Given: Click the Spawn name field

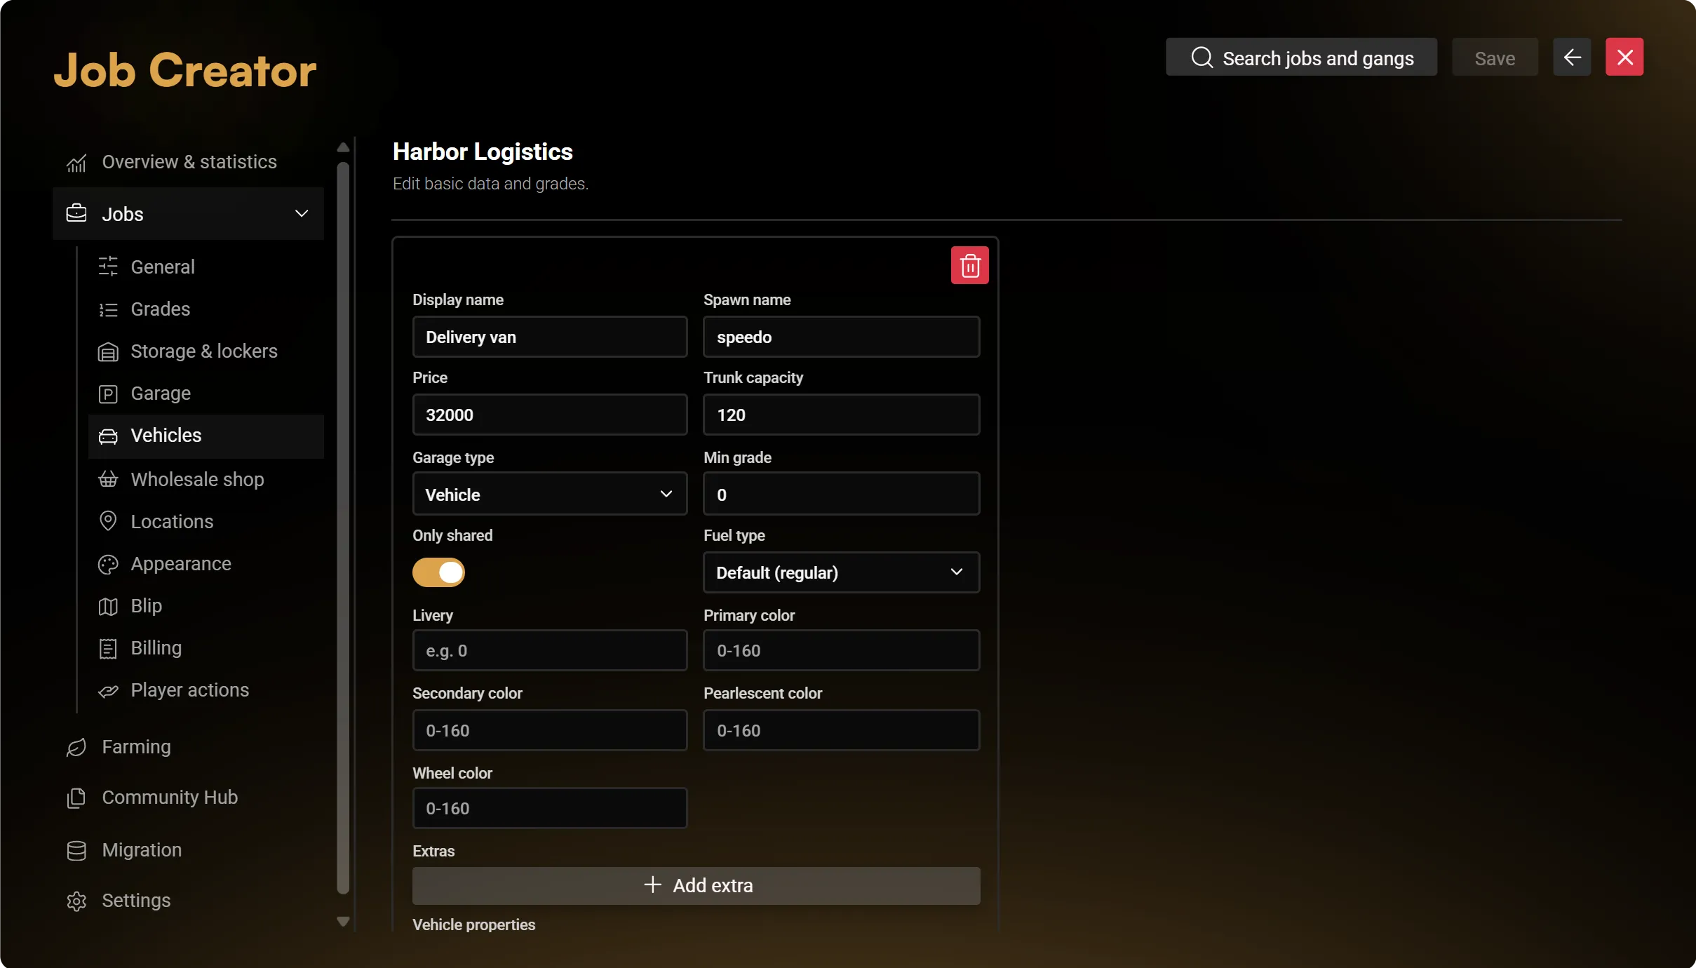Looking at the screenshot, I should point(841,337).
